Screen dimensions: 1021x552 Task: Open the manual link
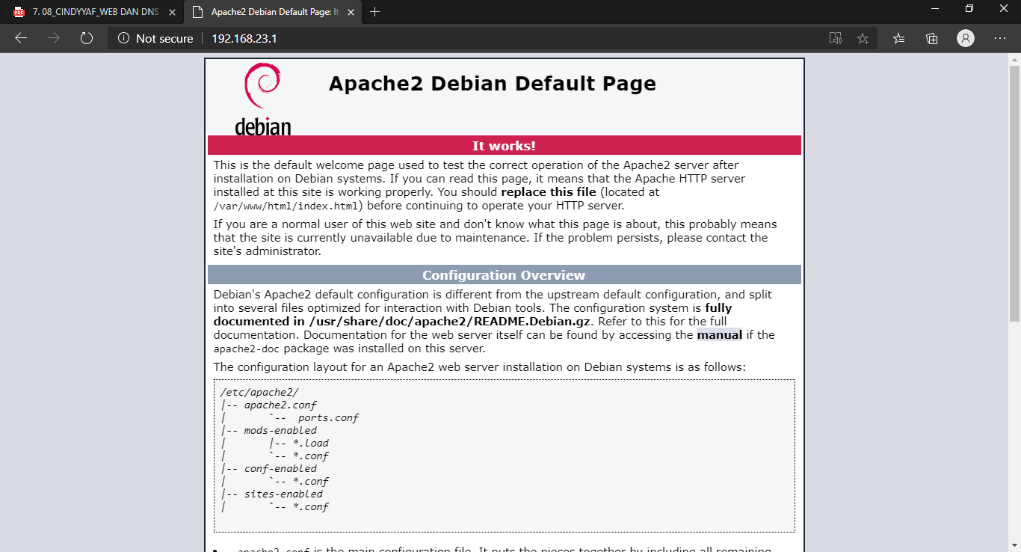pos(719,335)
